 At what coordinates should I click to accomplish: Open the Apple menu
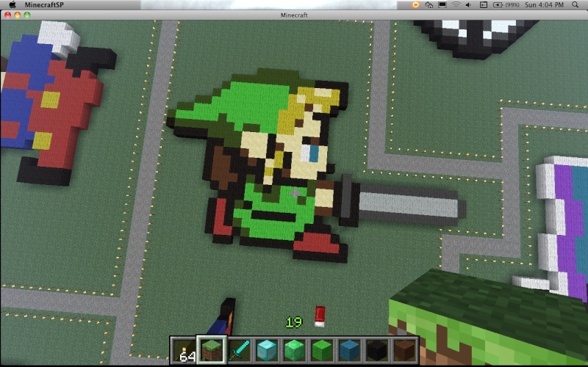(x=12, y=5)
